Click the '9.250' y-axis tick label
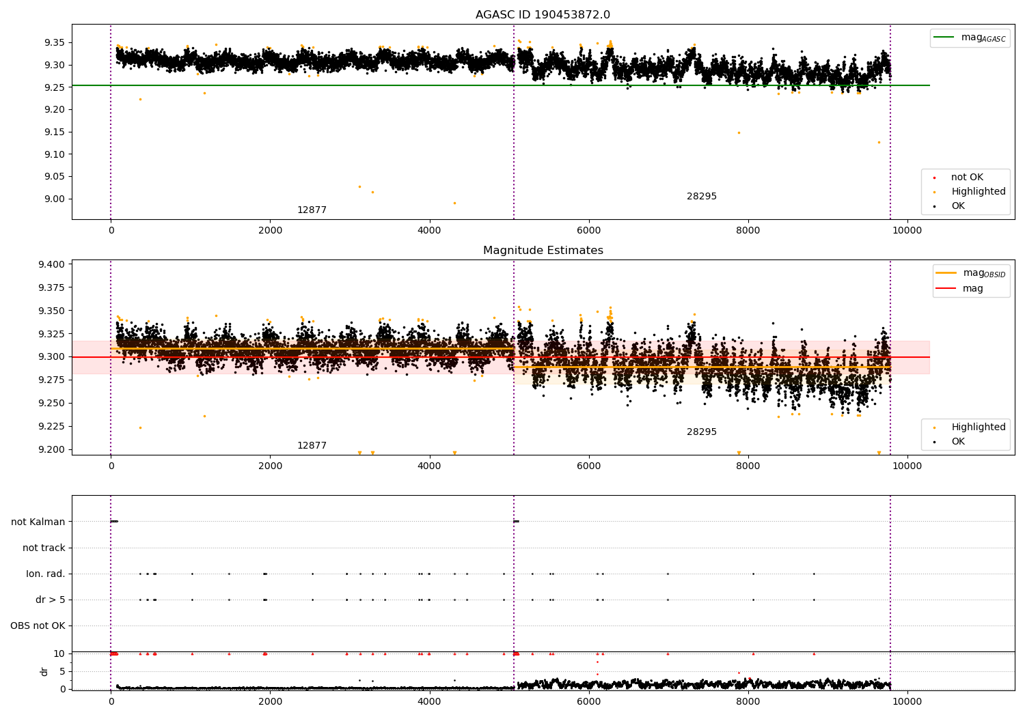The width and height of the screenshot is (1025, 717). [52, 404]
